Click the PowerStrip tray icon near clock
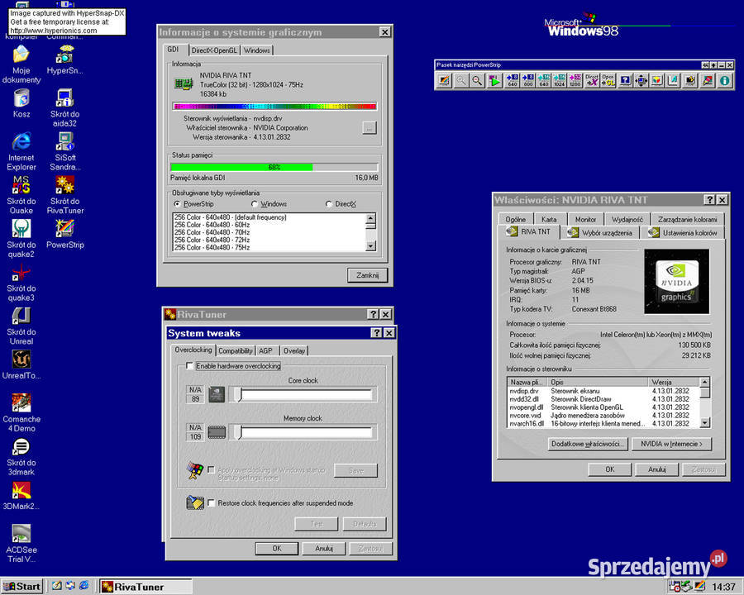Screen dimensions: 744x595 pyautogui.click(x=699, y=587)
